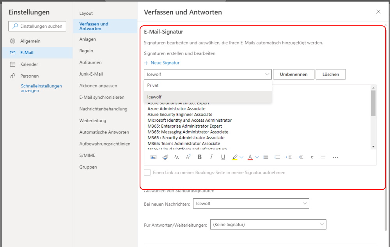Open the 'Für Antworten/Weiterleitungen' dropdown
The image size is (390, 247).
268,224
